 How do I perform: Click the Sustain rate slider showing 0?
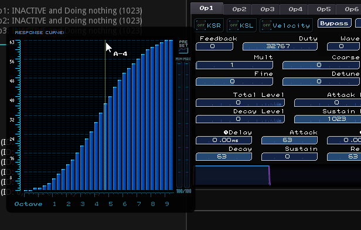tap(290, 157)
